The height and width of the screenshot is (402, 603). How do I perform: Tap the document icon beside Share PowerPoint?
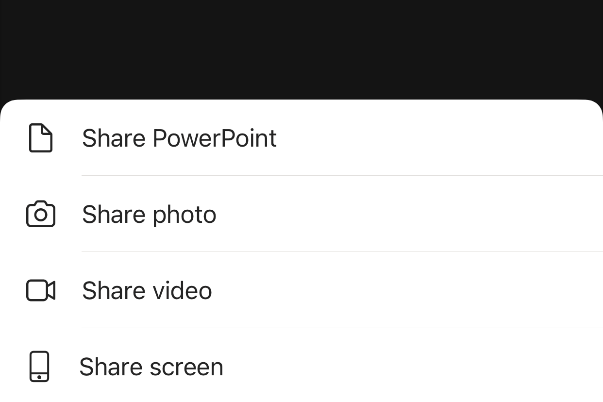pyautogui.click(x=41, y=138)
